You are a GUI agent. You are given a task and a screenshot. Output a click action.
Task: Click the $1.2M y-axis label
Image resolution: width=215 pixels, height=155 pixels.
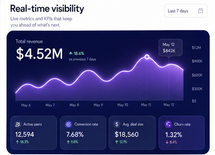[196, 48]
